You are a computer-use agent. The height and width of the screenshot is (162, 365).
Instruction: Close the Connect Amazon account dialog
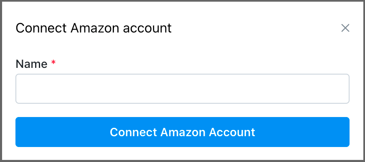(x=345, y=28)
